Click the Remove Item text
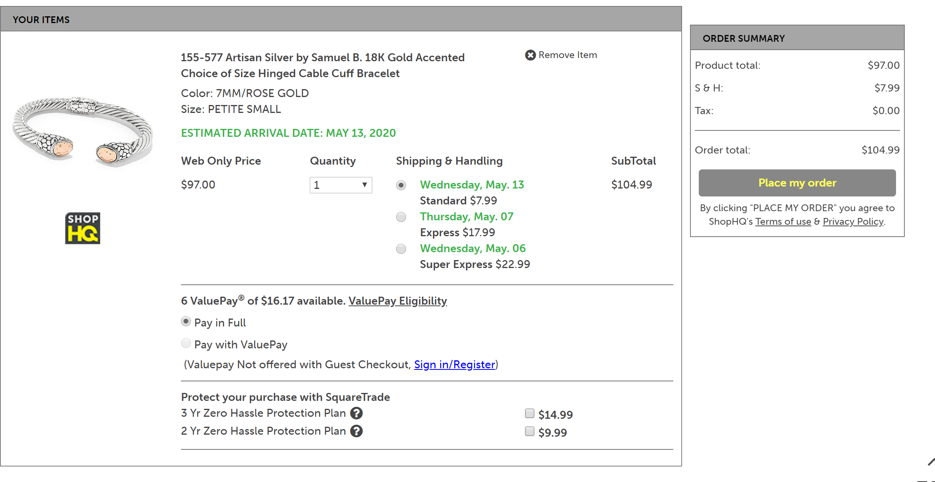935x482 pixels. click(x=568, y=55)
